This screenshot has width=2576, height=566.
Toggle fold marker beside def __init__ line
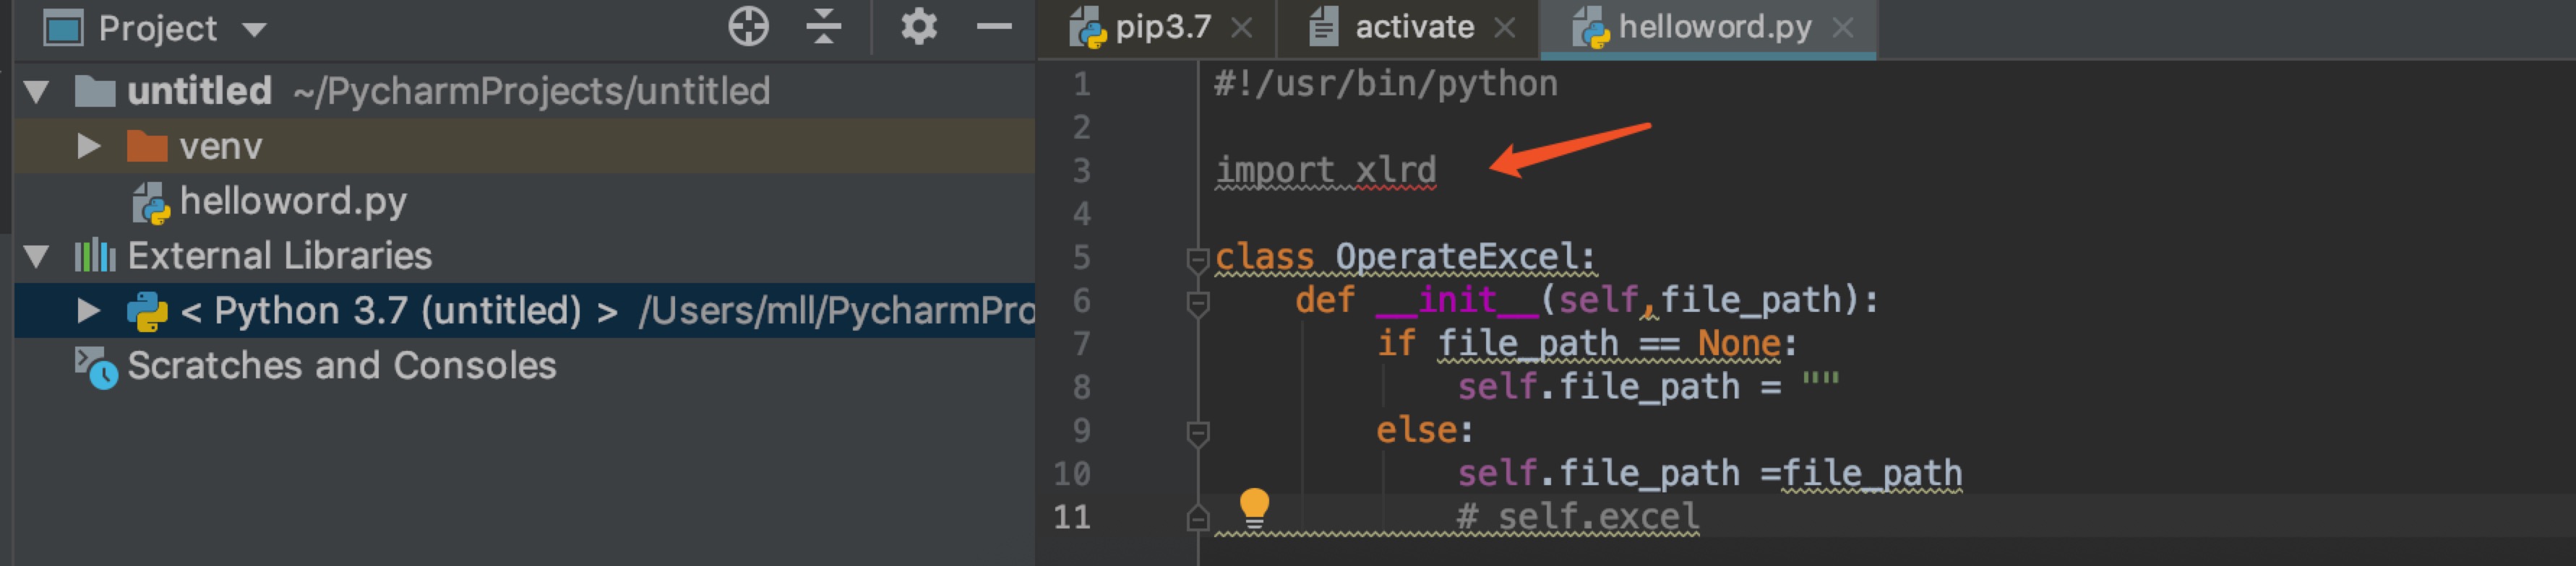point(1197,302)
